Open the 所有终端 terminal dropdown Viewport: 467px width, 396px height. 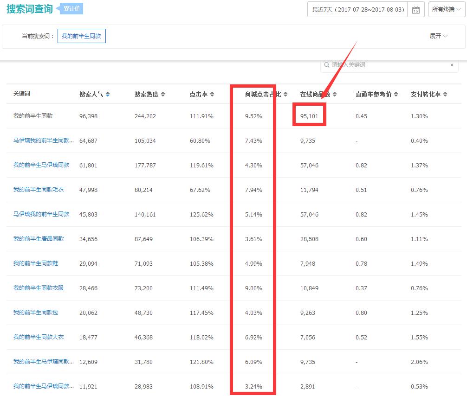click(446, 9)
